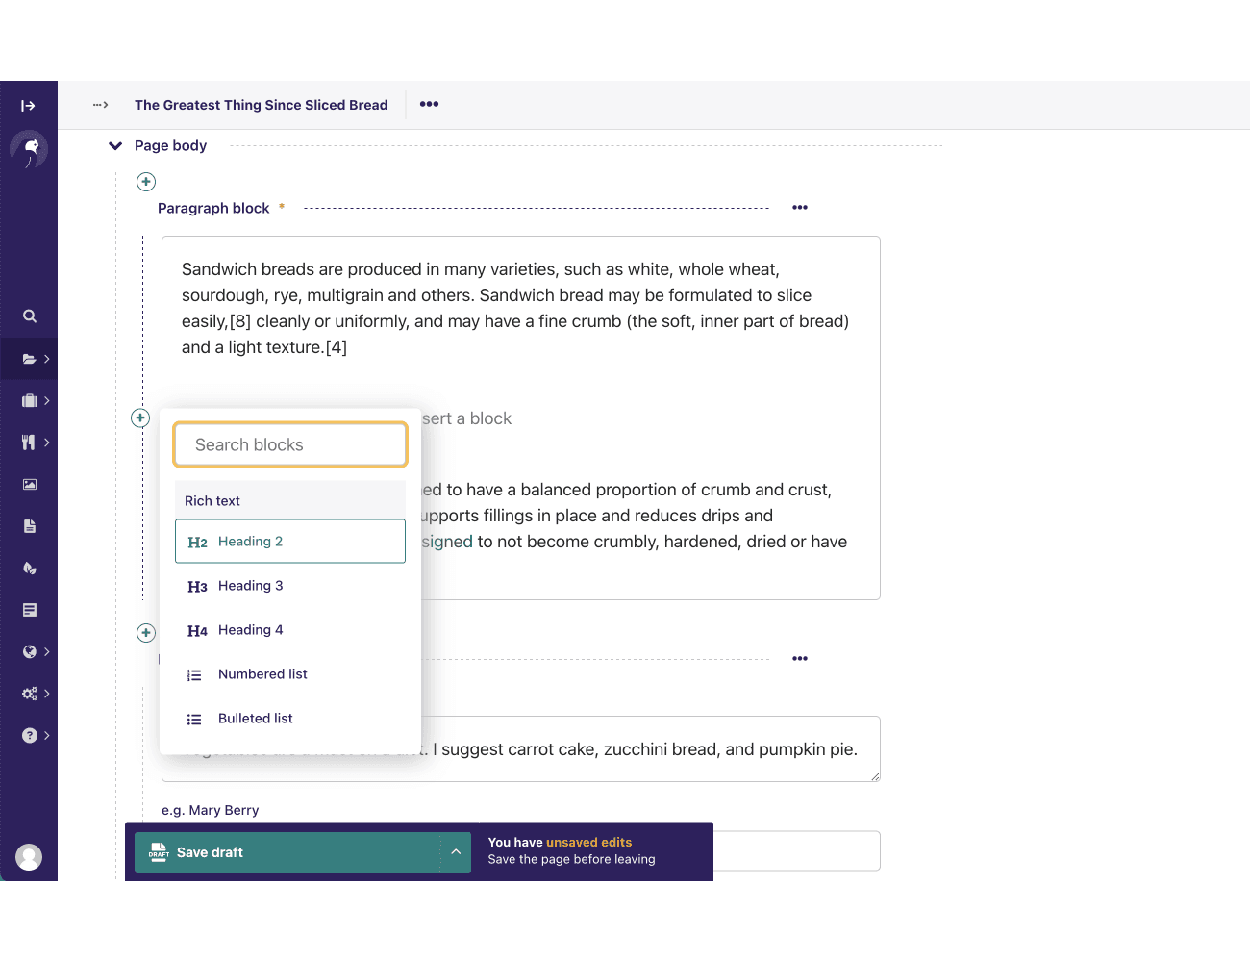This screenshot has width=1250, height=962.
Task: Click the add block plus above Paragraph block
Action: point(146,182)
